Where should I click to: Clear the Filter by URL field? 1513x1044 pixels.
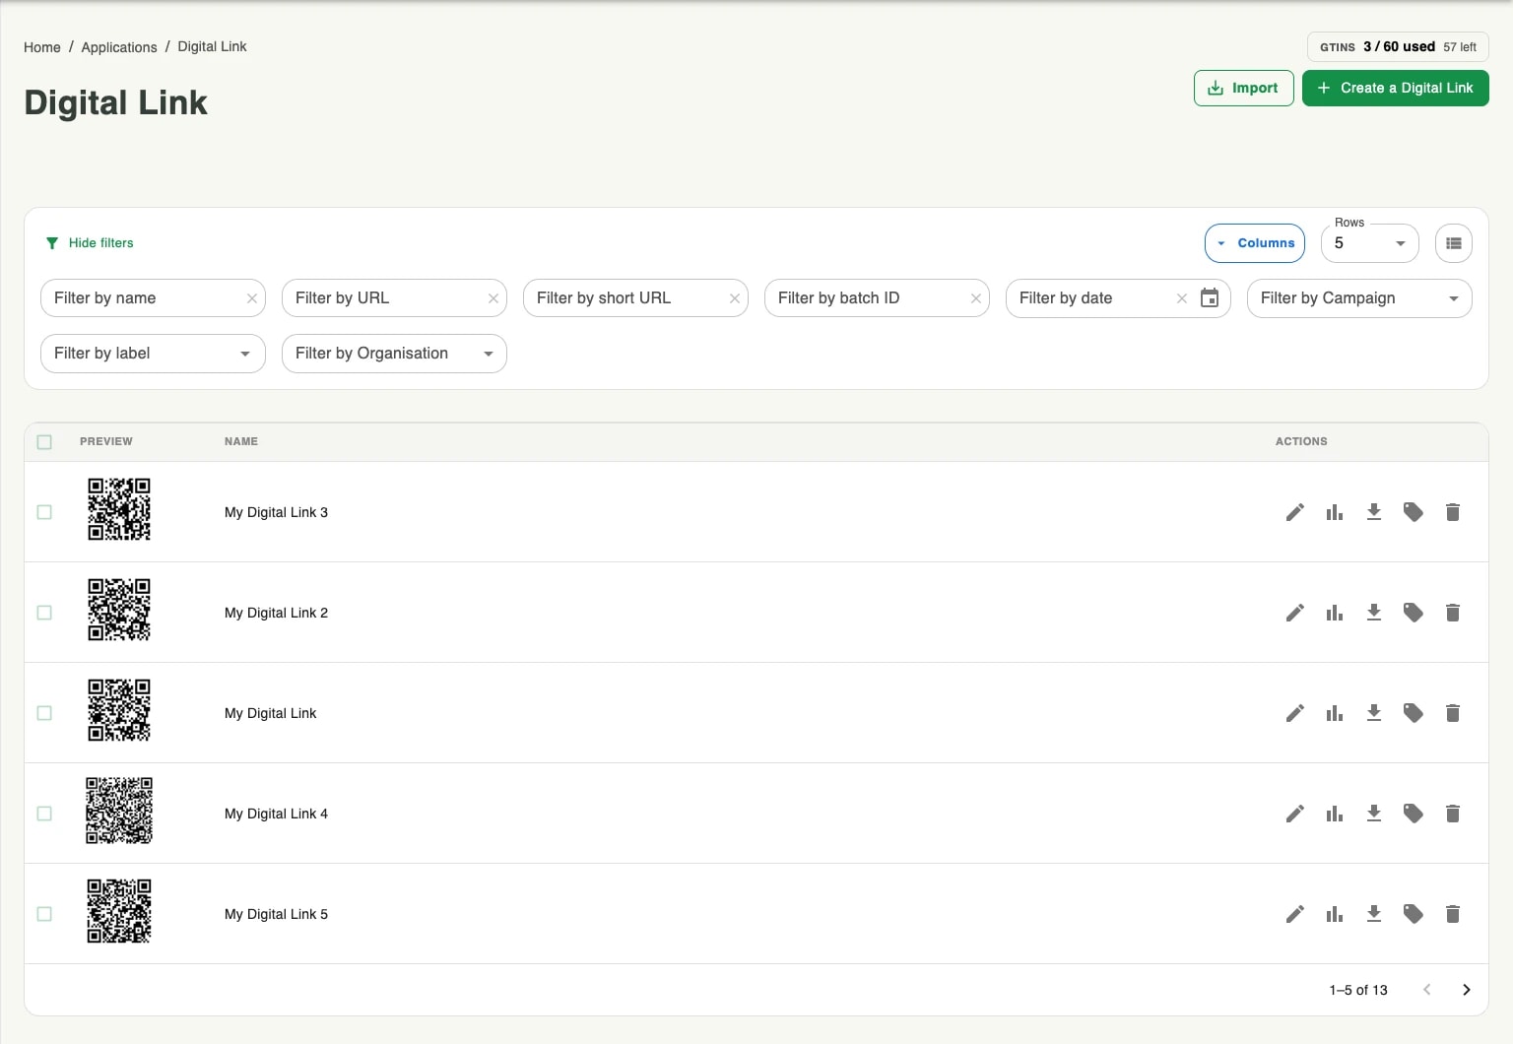pyautogui.click(x=493, y=298)
